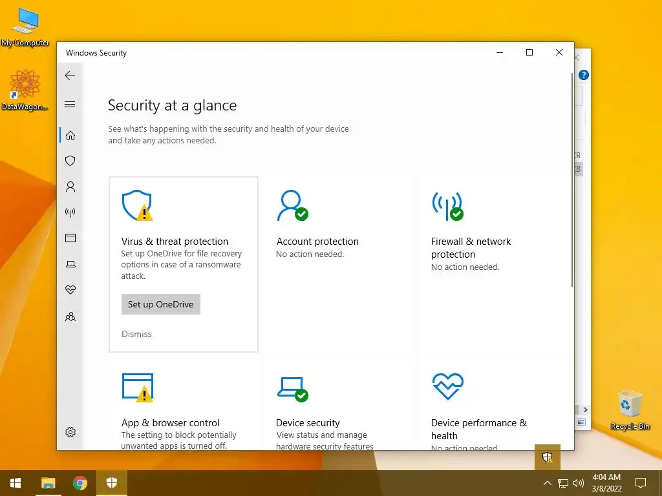Click Firewall & network protection tile icon
The image size is (662, 496).
point(447,206)
